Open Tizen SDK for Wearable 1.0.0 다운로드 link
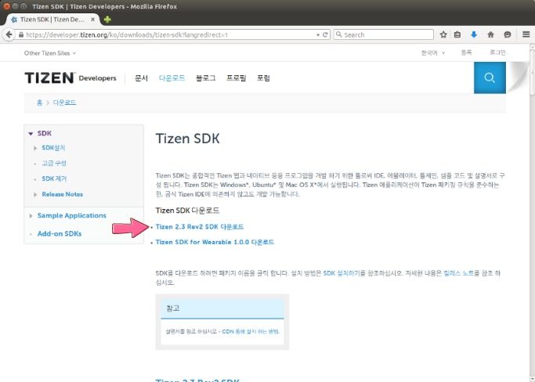Viewport: 535px width, 382px height. (x=215, y=242)
